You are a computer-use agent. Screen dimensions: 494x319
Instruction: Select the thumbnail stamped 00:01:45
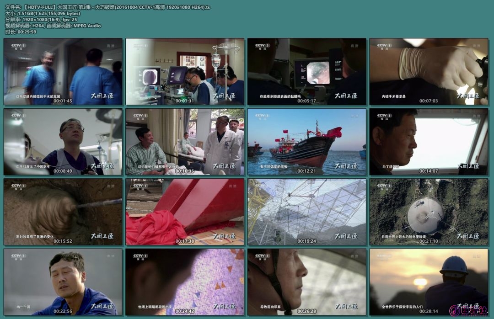point(63,71)
